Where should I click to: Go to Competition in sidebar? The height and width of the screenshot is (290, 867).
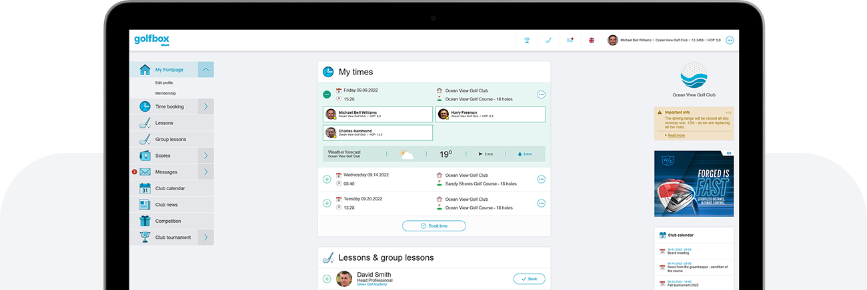(168, 221)
